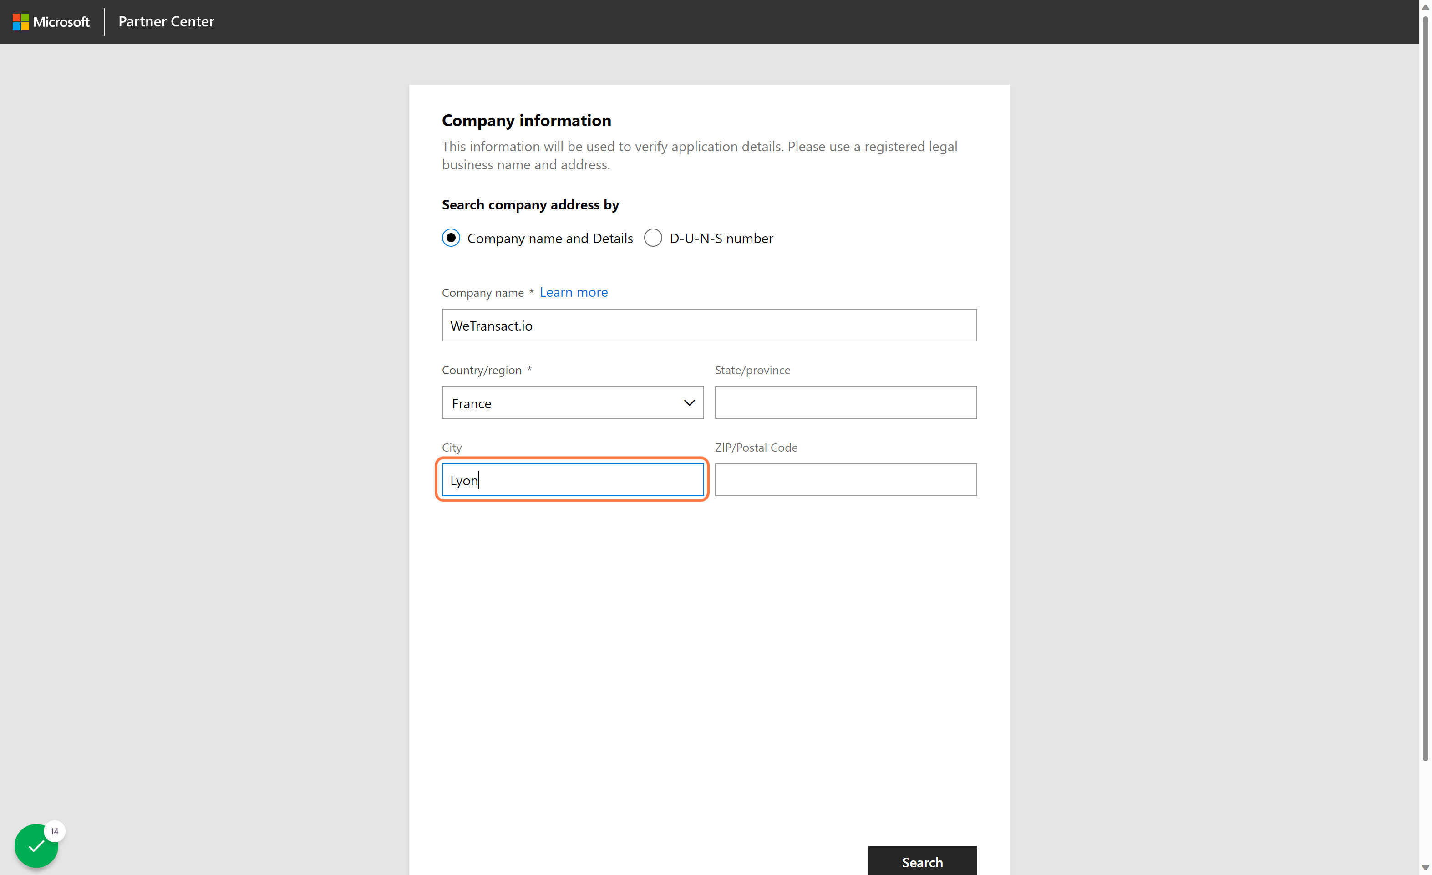The width and height of the screenshot is (1432, 875).
Task: Click the D-U-N-S number label text
Action: tap(721, 239)
